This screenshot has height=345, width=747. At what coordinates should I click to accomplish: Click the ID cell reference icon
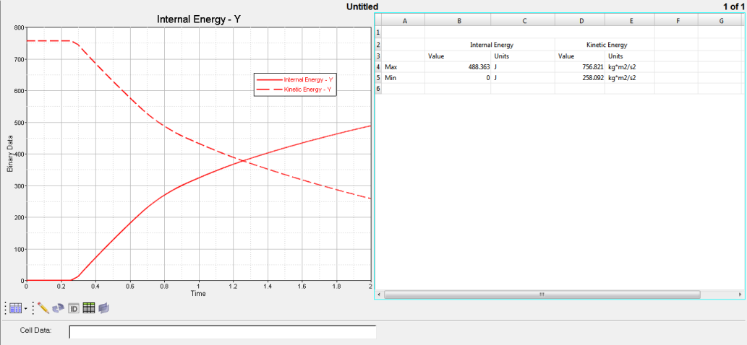(x=74, y=308)
